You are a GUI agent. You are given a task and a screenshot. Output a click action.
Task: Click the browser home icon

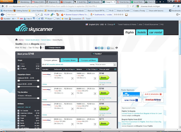tap(178, 6)
